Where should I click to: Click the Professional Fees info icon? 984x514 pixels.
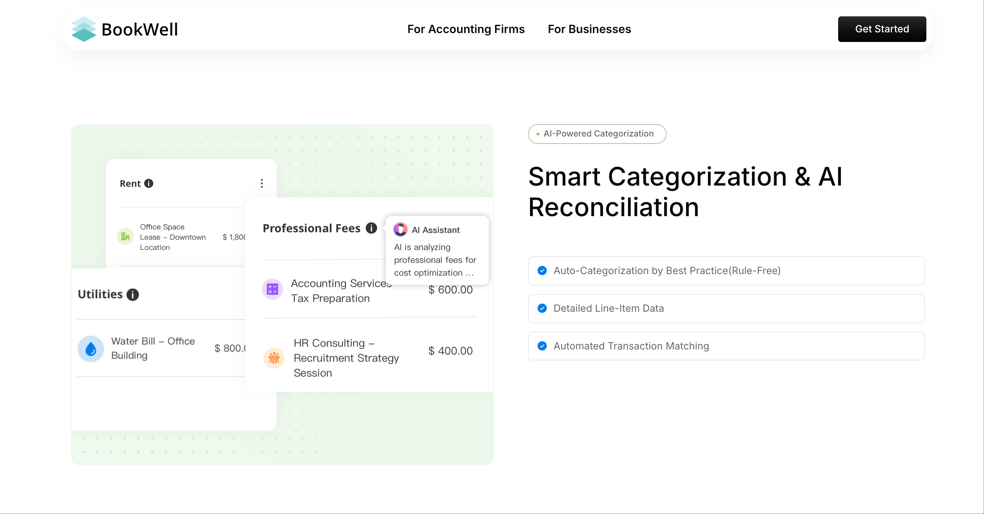[371, 228]
